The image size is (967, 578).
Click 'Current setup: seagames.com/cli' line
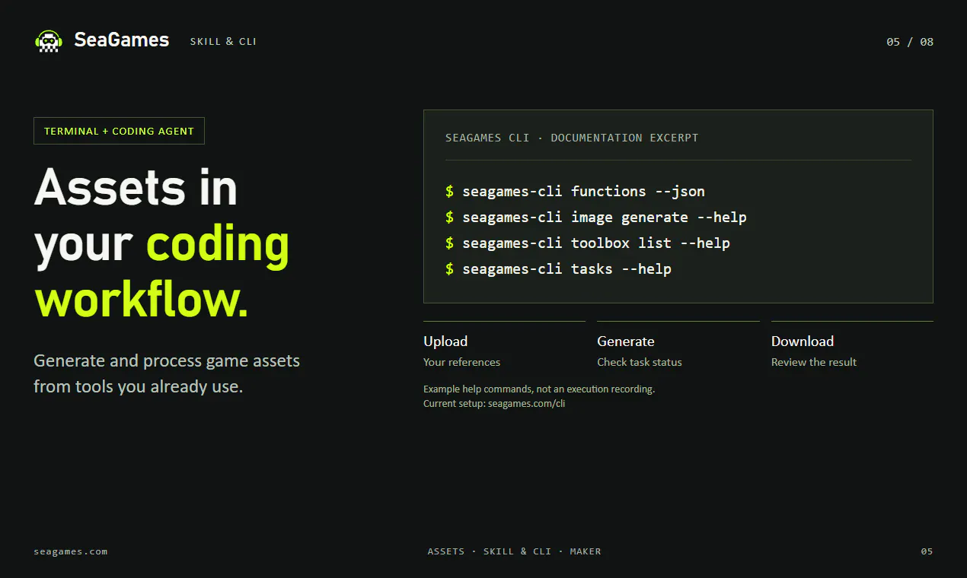pos(494,404)
